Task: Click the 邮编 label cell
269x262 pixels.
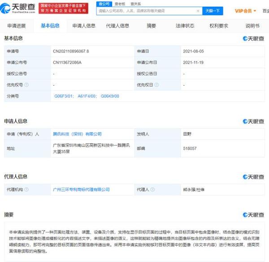Action: (157, 148)
